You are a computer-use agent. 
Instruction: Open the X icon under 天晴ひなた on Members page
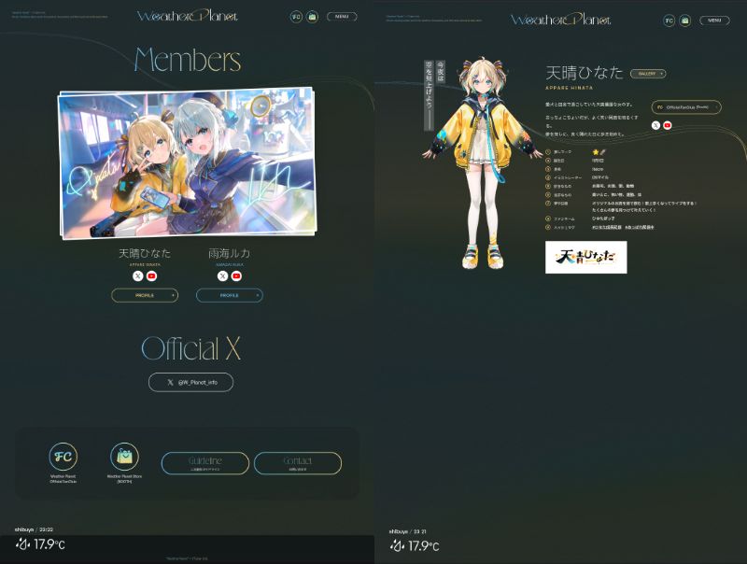137,275
